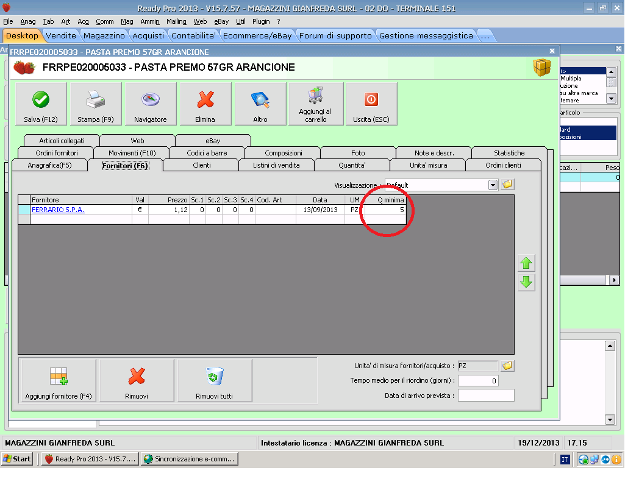This screenshot has width=639, height=490.
Task: Select the Listini di vendita tab
Action: click(276, 165)
